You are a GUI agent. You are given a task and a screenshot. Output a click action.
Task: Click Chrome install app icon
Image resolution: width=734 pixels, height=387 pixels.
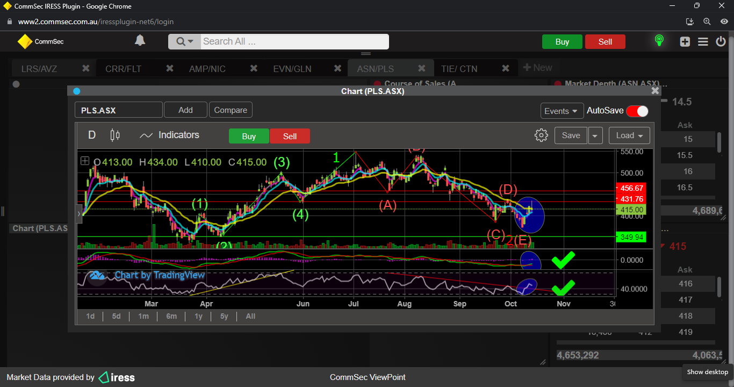pos(690,22)
